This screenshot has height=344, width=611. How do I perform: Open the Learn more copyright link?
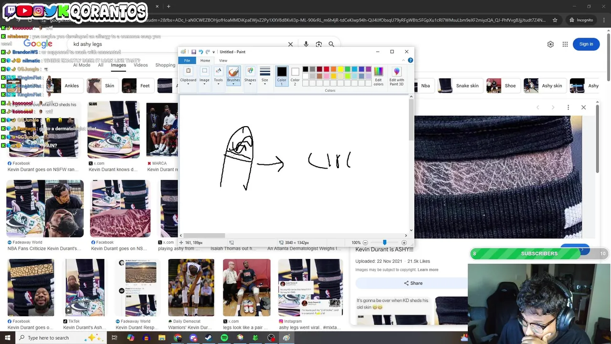(x=428, y=270)
